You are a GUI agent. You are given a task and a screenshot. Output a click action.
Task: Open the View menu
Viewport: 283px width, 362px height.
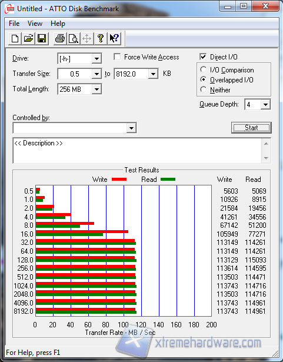35,24
